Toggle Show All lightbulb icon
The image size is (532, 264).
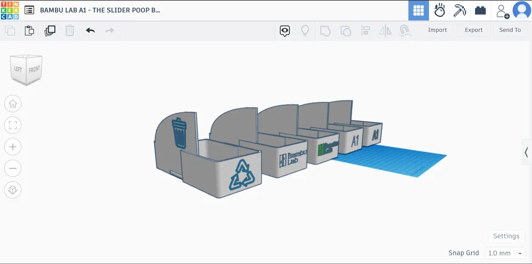click(x=305, y=30)
